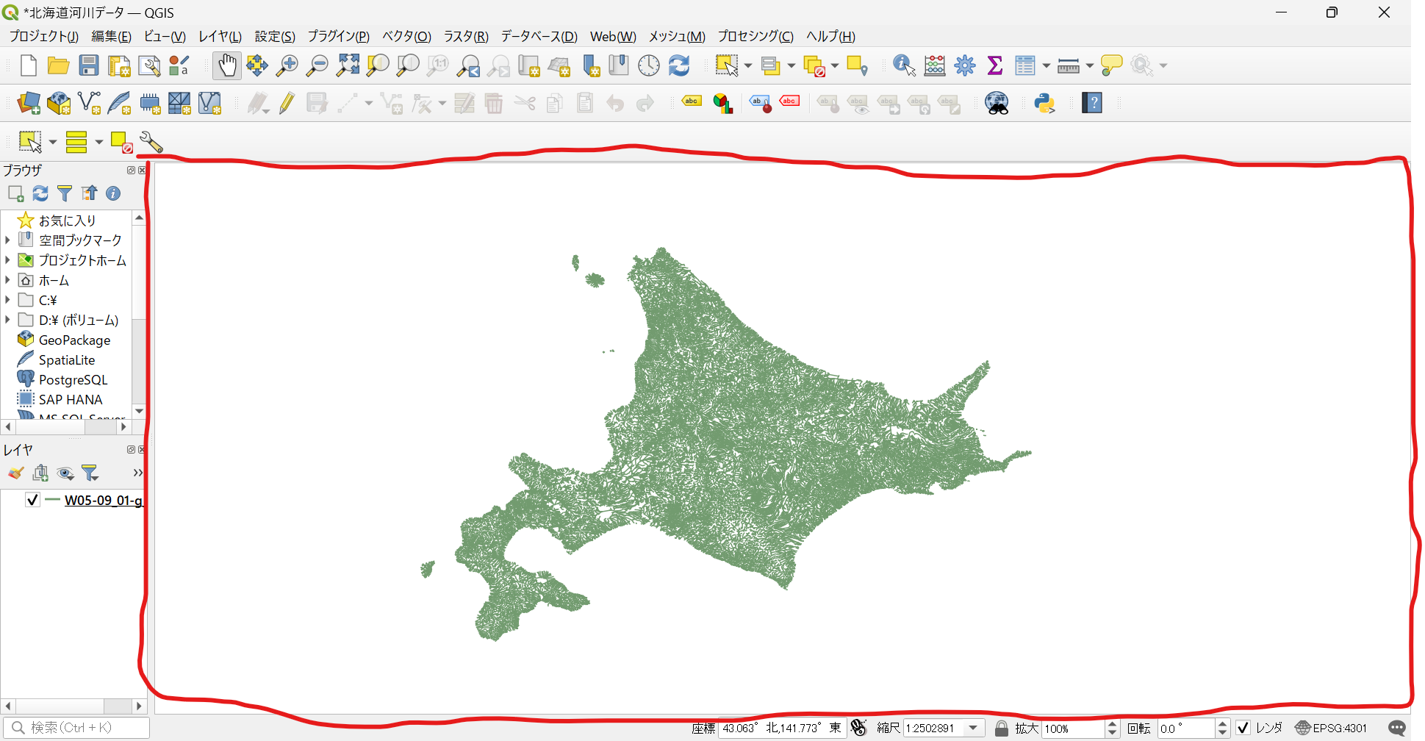Click the EPSG:4301 CRS button
The height and width of the screenshot is (741, 1425).
pyautogui.click(x=1331, y=728)
